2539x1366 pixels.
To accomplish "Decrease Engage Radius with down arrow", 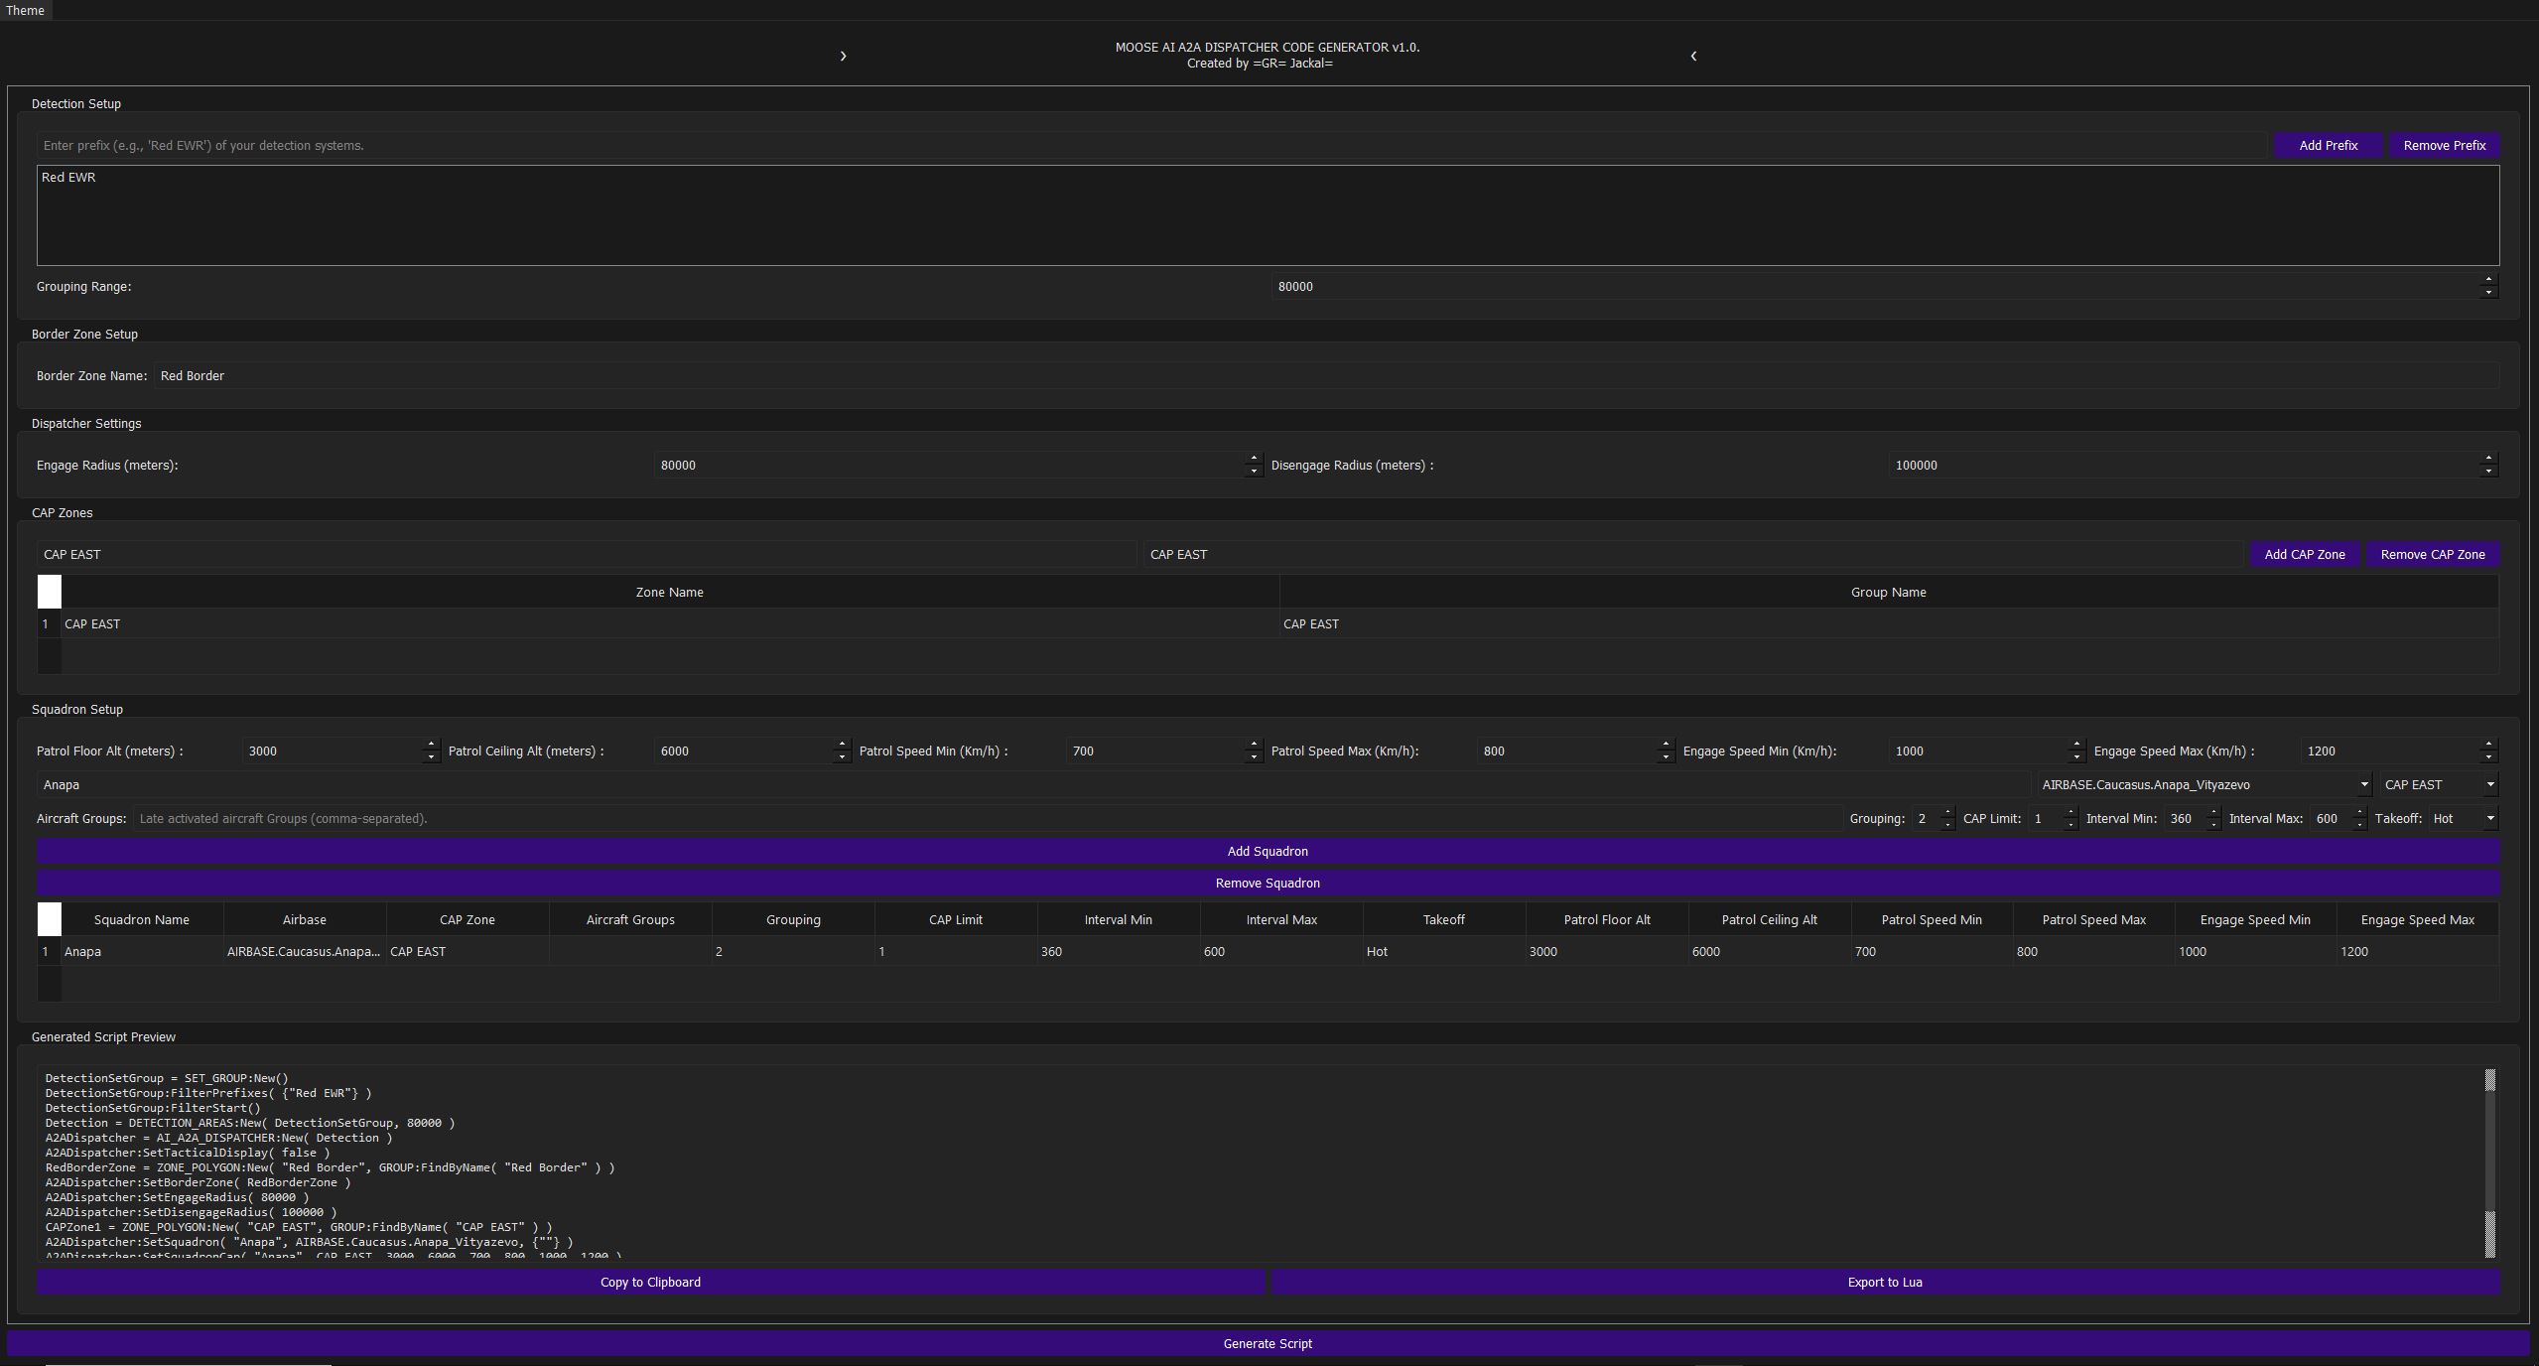I will (1254, 471).
